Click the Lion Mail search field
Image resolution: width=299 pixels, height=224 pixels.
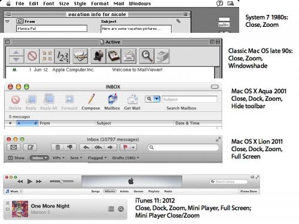tap(184, 148)
